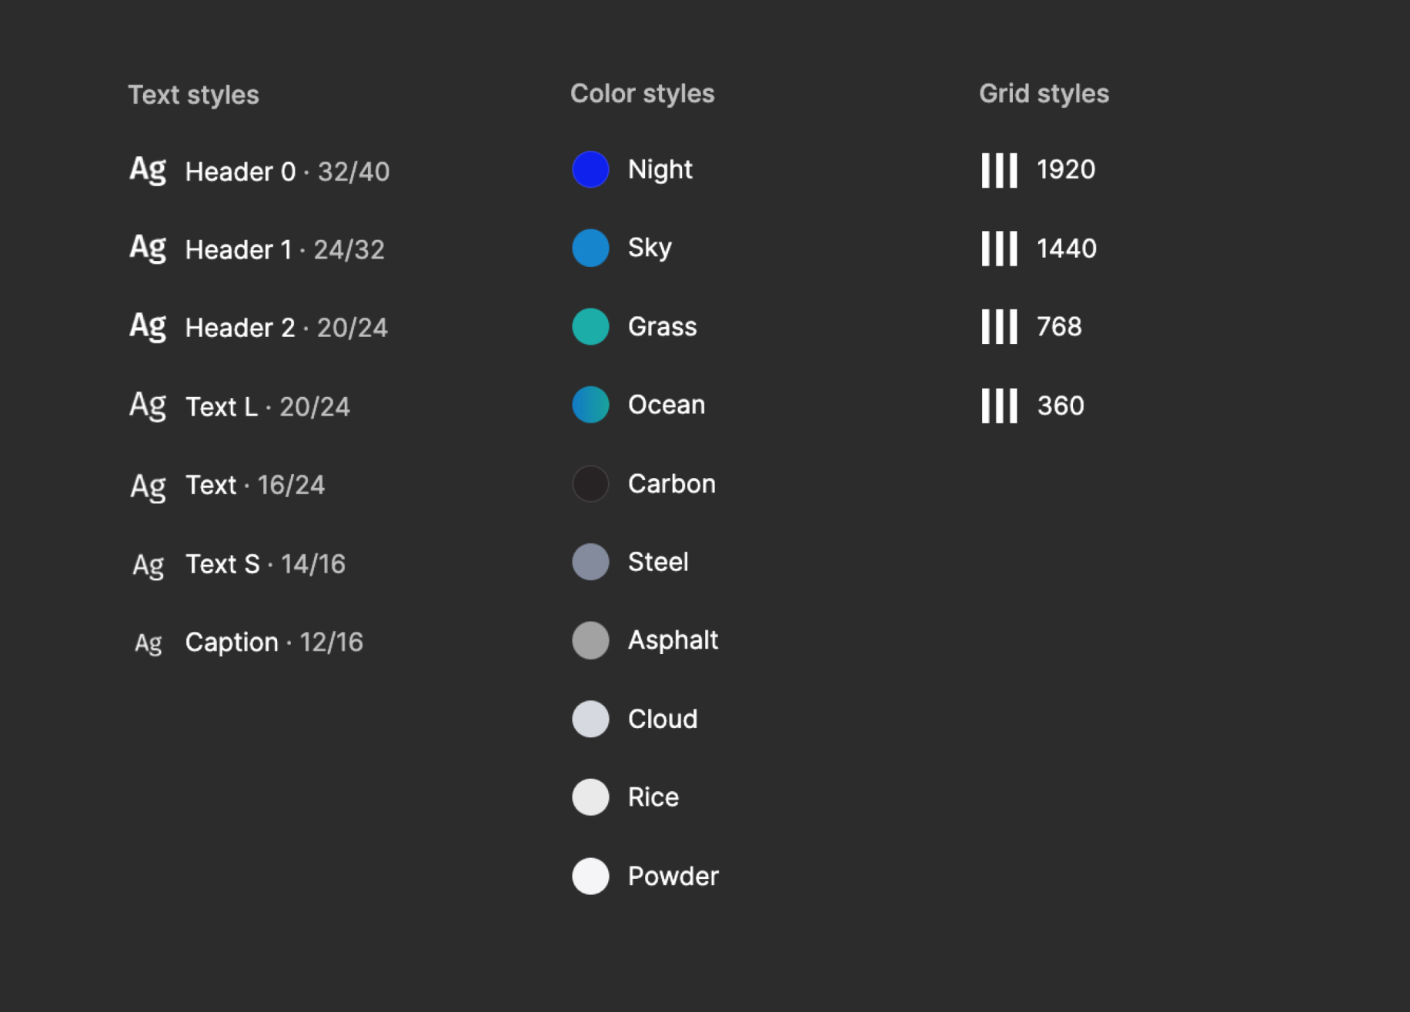Click the 768 grid columns icon
This screenshot has height=1012, width=1410.
[999, 327]
